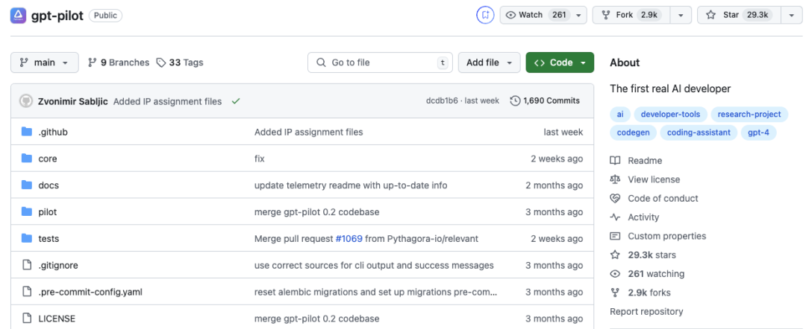Open the docs folder
806x329 pixels.
(x=49, y=185)
